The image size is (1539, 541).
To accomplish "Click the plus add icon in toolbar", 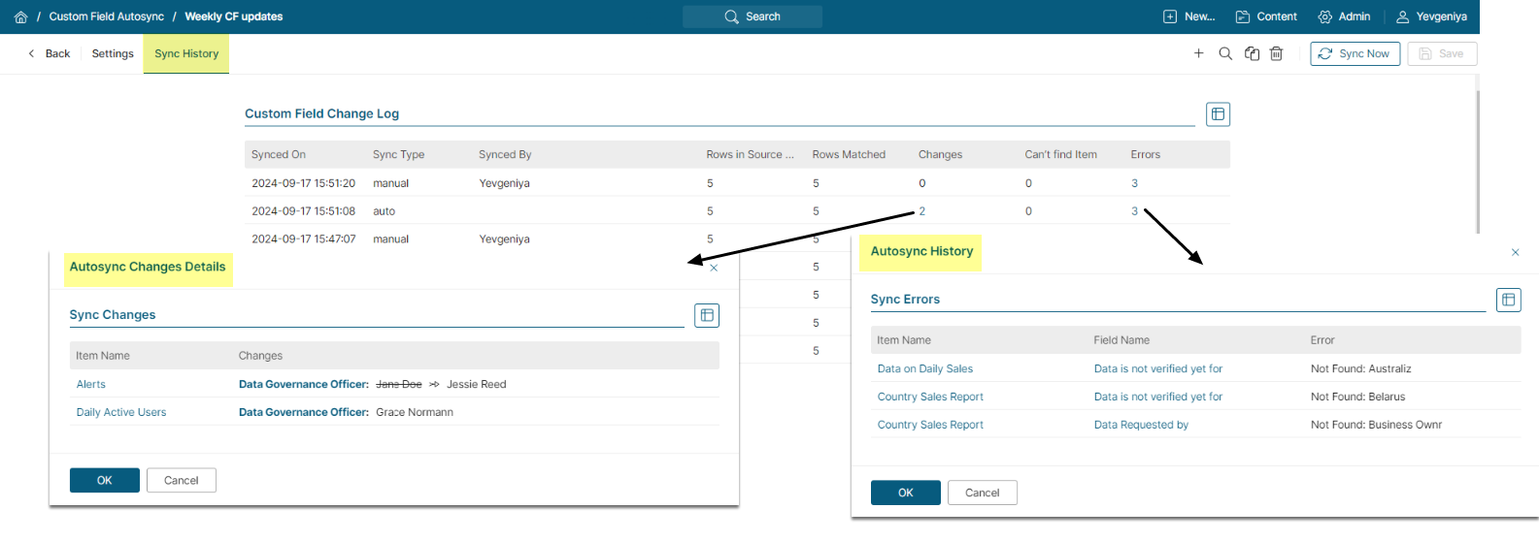I will point(1198,53).
